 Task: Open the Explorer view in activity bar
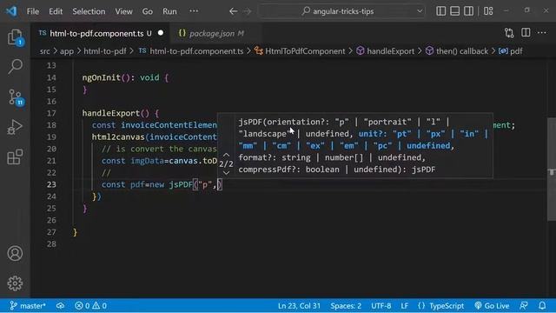pos(15,37)
